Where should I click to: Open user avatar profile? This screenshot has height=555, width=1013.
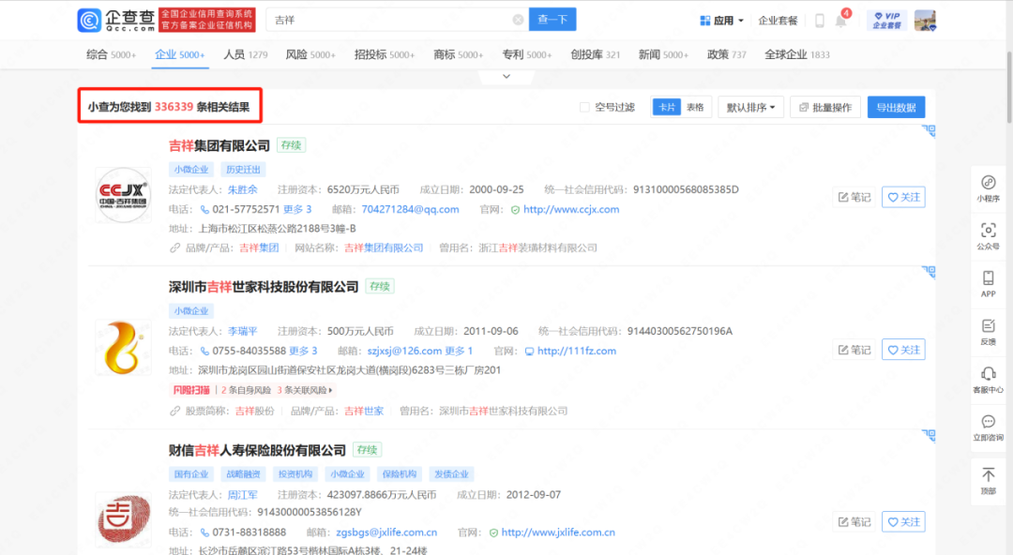[x=925, y=20]
